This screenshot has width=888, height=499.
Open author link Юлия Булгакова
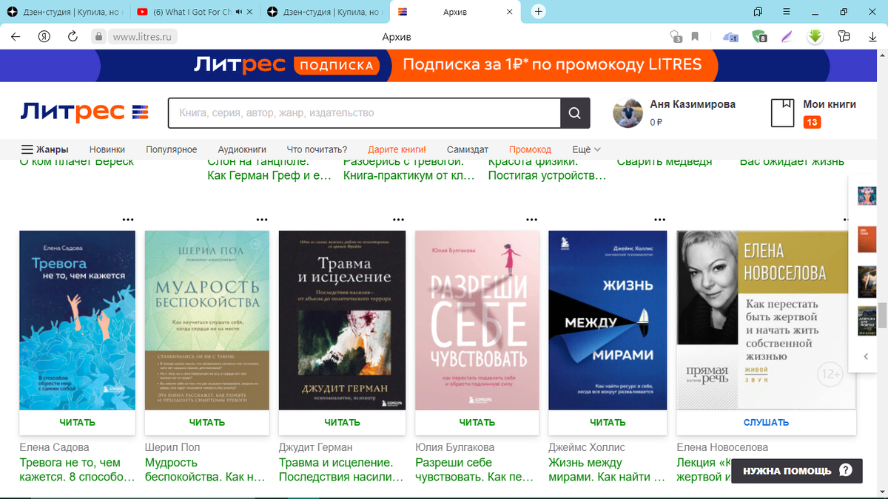click(x=454, y=447)
